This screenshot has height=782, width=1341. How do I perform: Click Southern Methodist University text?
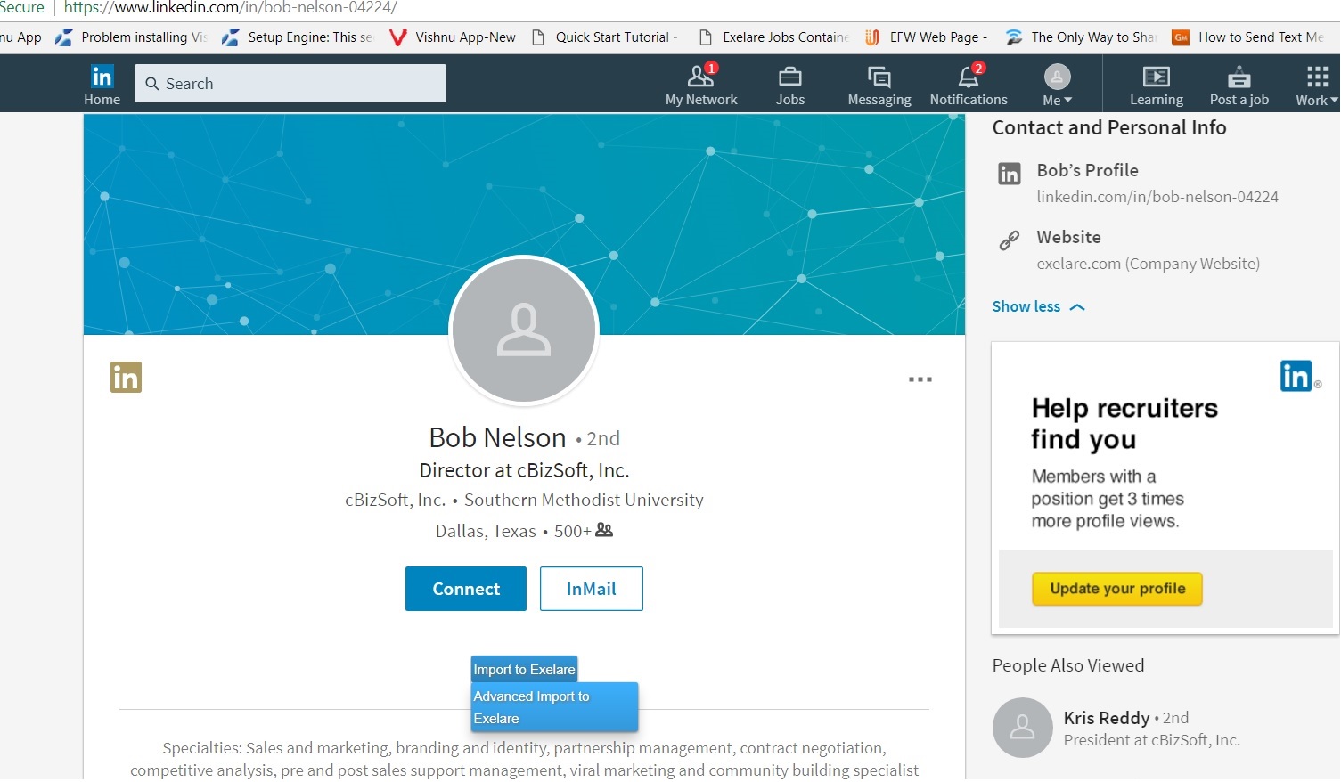click(x=584, y=500)
